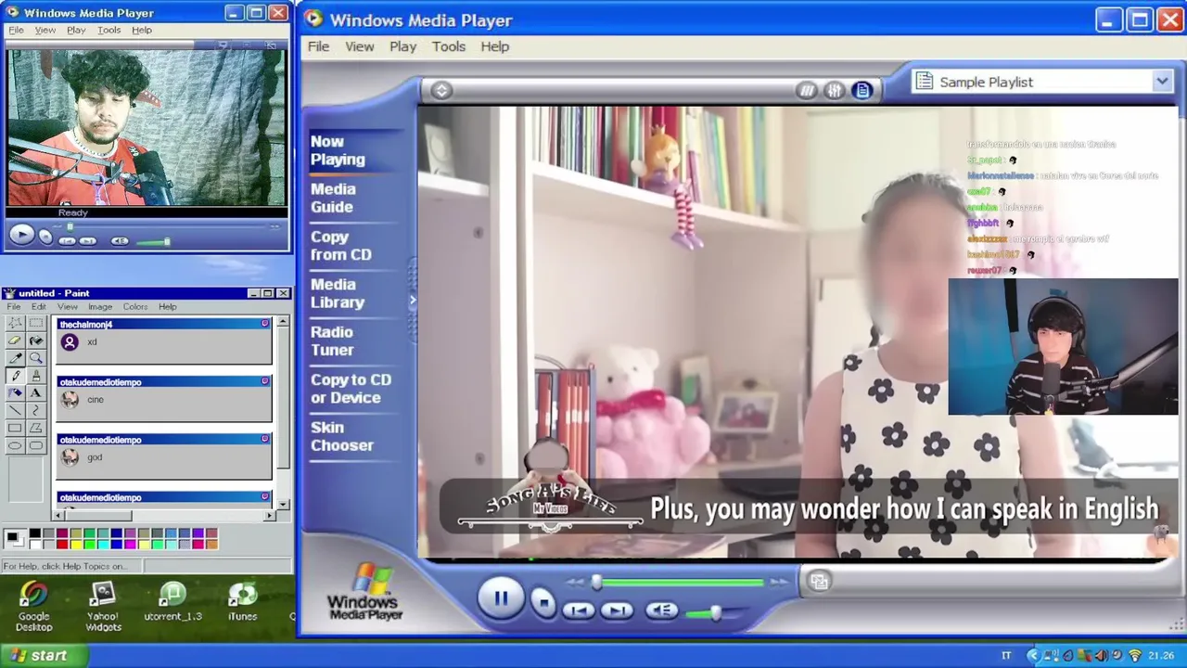Open Play menu in small Media Player
The height and width of the screenshot is (668, 1187).
76,30
